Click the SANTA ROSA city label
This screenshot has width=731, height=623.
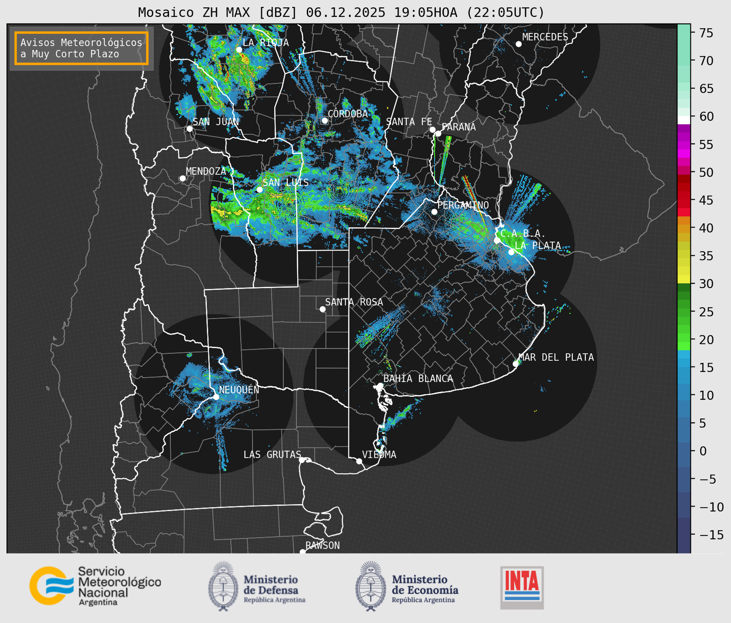coord(354,302)
